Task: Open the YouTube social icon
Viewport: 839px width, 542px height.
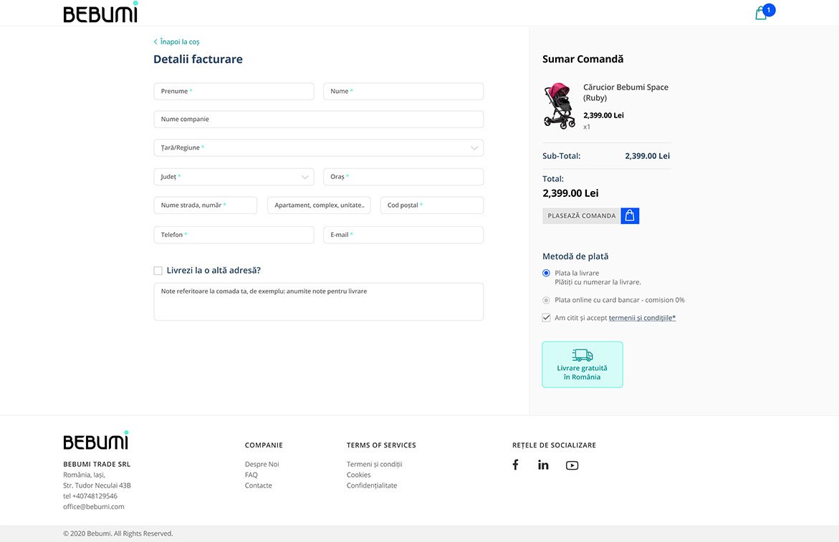Action: point(572,465)
